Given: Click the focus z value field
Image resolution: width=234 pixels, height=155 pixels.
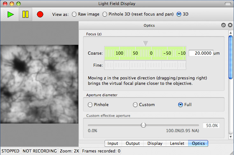Looking at the screenshot, I should tap(201, 53).
